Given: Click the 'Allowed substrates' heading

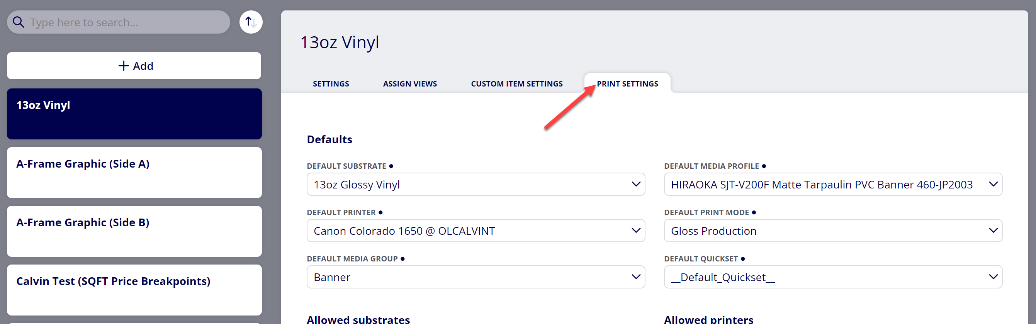Looking at the screenshot, I should [358, 319].
